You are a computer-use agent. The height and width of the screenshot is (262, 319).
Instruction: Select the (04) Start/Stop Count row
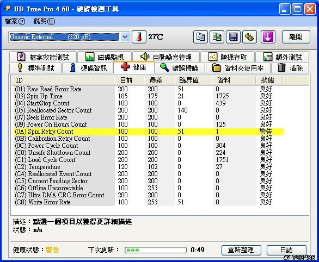click(x=149, y=103)
